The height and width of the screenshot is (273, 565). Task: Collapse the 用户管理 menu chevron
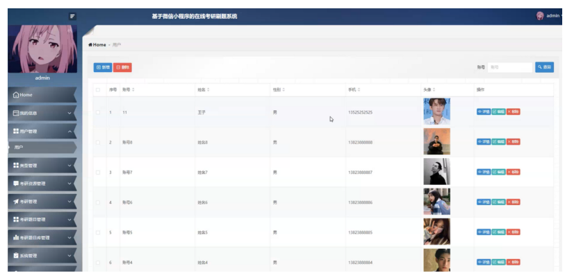tap(69, 132)
